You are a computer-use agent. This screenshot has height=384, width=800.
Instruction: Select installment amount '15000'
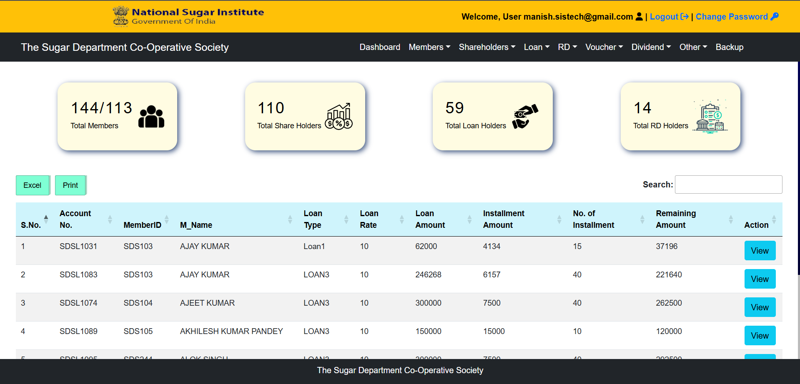click(x=494, y=331)
